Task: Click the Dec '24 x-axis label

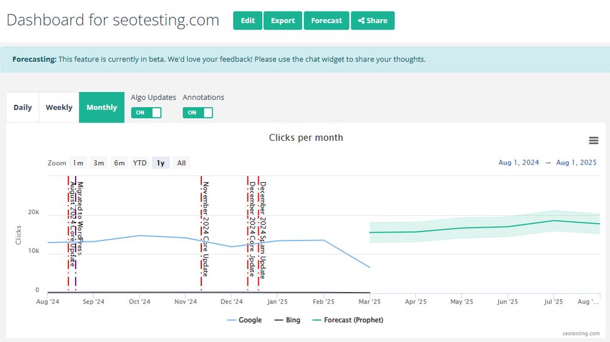Action: pyautogui.click(x=231, y=302)
